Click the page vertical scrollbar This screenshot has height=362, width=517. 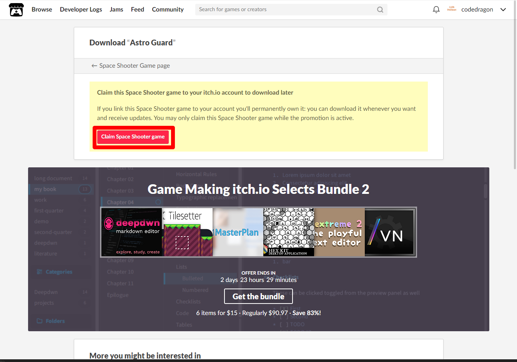(x=515, y=85)
